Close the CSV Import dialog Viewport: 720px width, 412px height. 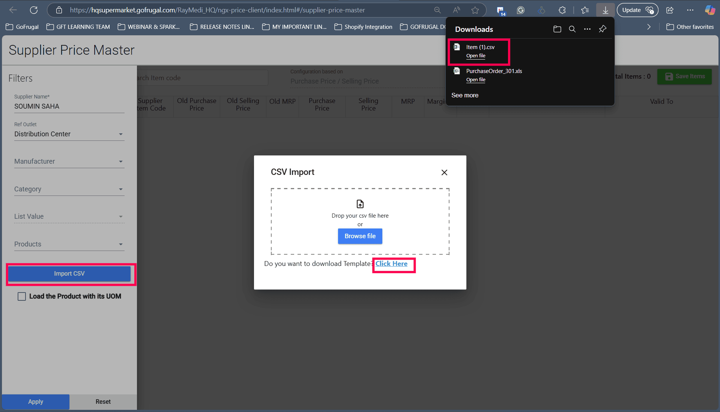pos(444,172)
